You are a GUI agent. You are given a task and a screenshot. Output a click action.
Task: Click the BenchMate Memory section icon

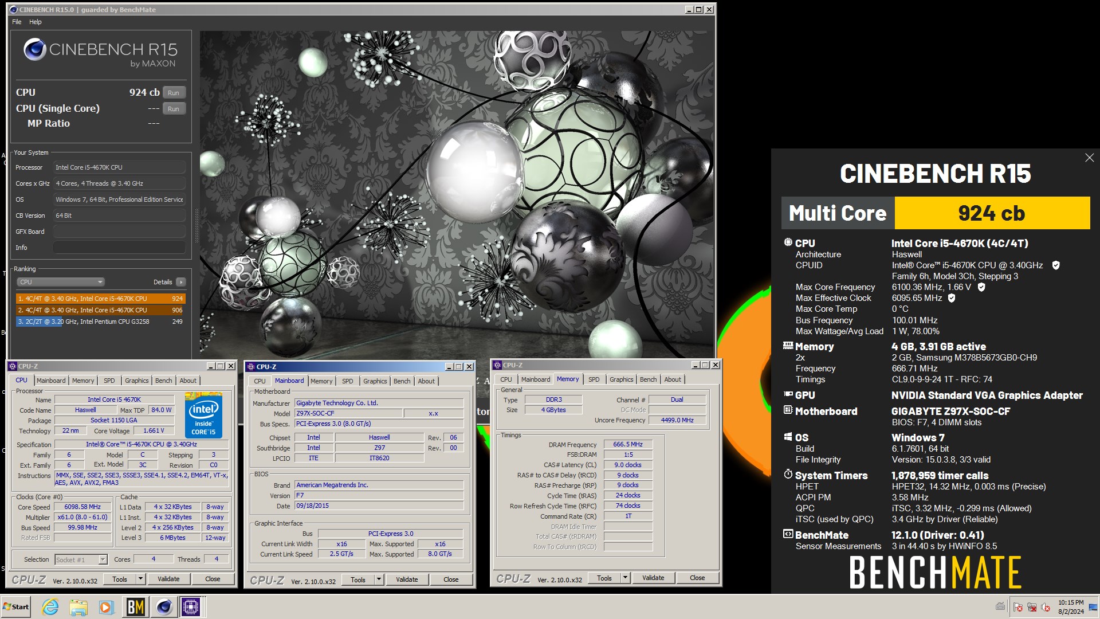[x=788, y=346]
